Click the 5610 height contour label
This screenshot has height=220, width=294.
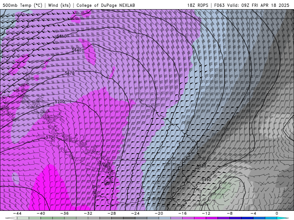62,36
